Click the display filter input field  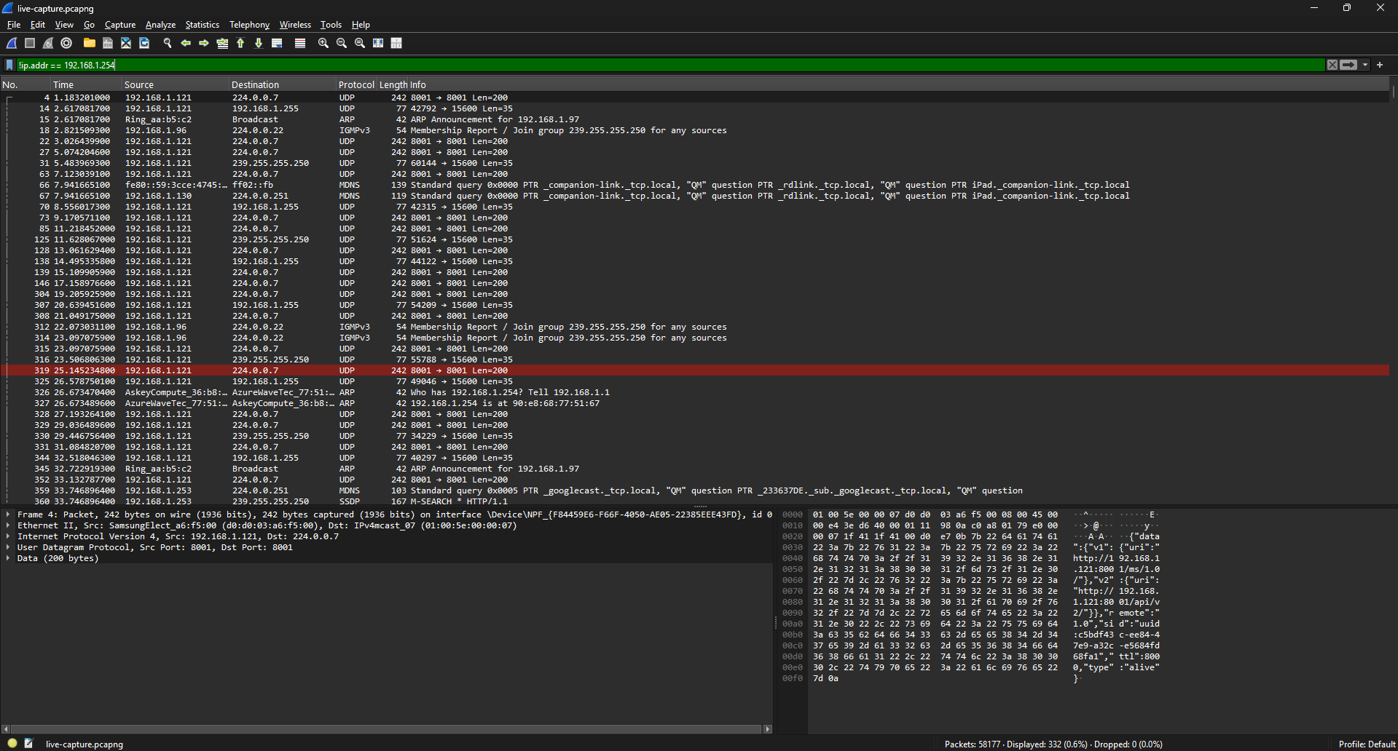[x=670, y=65]
